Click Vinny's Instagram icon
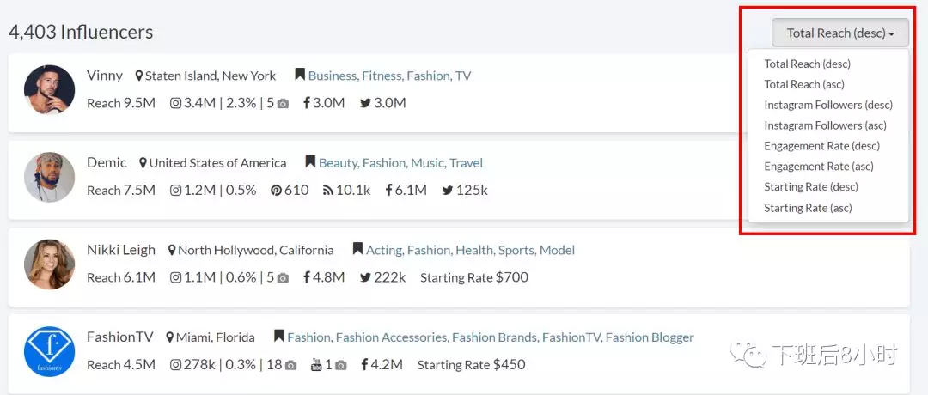The height and width of the screenshot is (395, 928). coord(175,103)
